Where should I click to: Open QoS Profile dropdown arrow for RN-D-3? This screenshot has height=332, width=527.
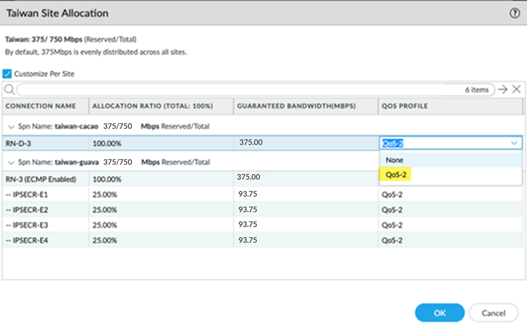pyautogui.click(x=514, y=143)
